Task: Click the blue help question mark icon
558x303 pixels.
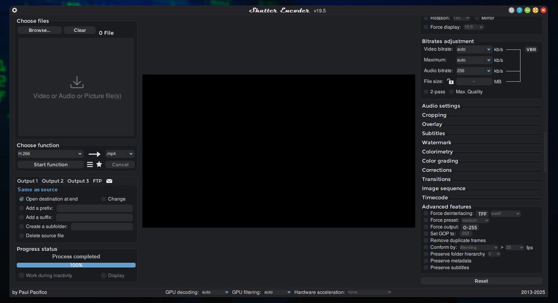Action: pos(519,10)
